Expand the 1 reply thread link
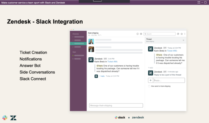This screenshot has width=209, height=123. pos(102,76)
